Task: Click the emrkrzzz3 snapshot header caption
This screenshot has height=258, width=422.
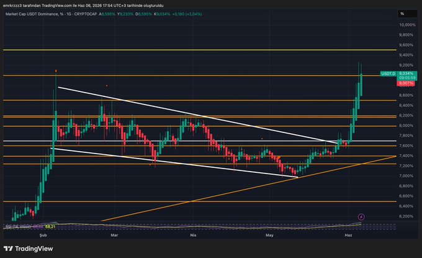Action: (83, 6)
